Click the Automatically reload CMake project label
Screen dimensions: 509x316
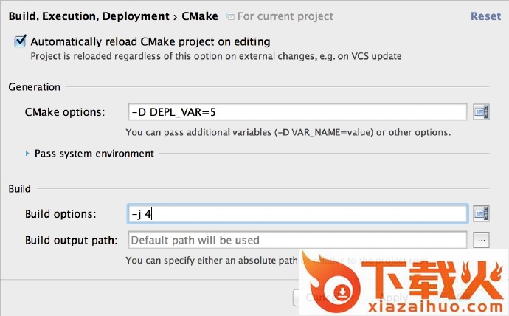pos(150,42)
